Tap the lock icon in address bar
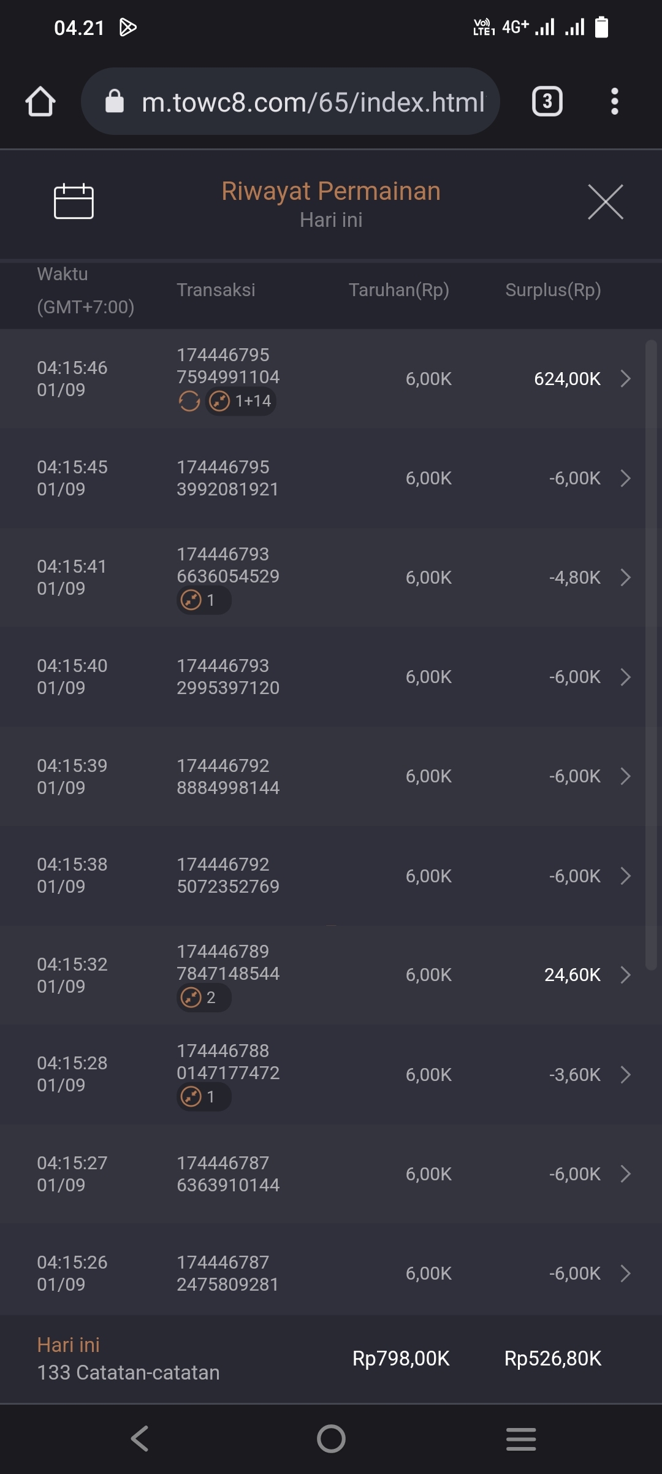The height and width of the screenshot is (1474, 662). (115, 102)
